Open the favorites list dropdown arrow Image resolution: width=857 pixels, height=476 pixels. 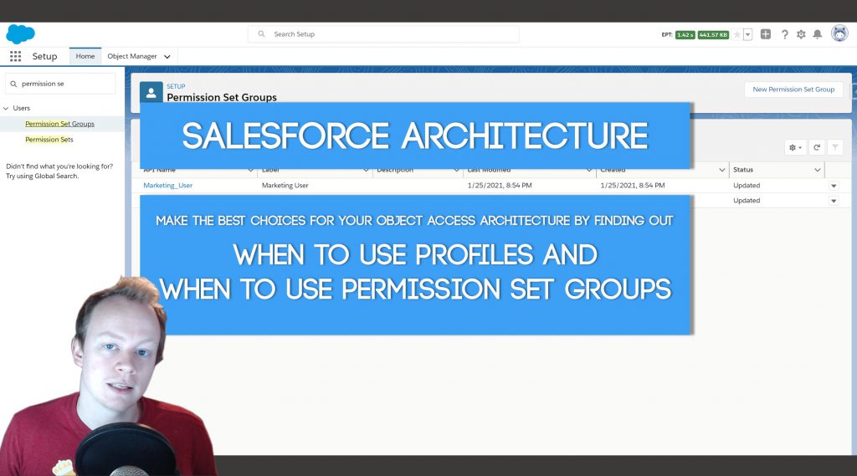point(747,34)
